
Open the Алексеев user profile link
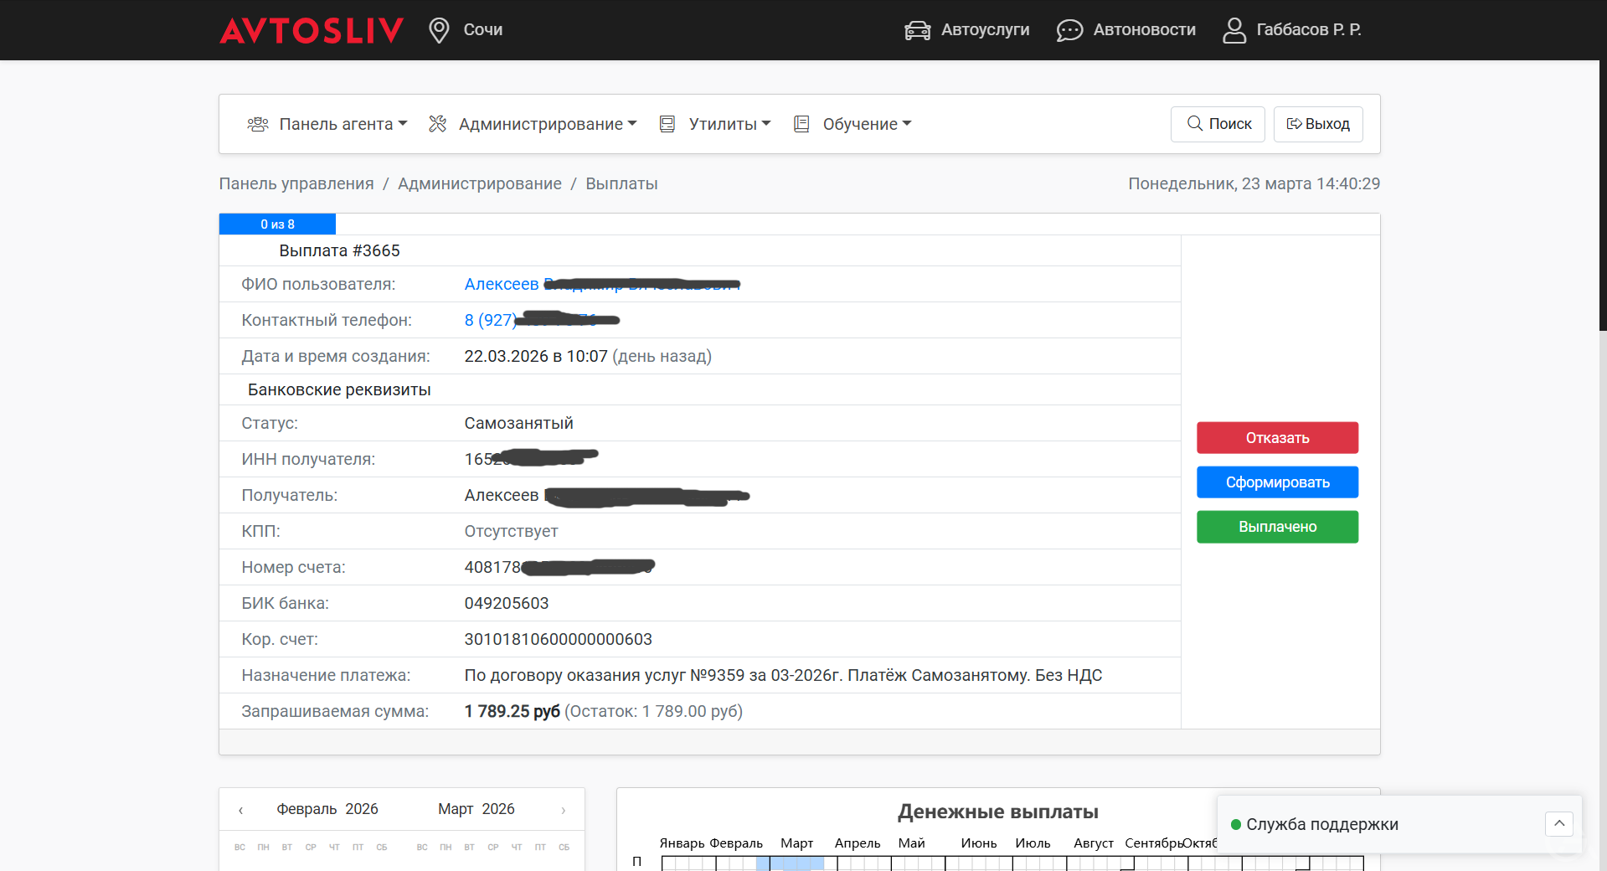tap(501, 284)
